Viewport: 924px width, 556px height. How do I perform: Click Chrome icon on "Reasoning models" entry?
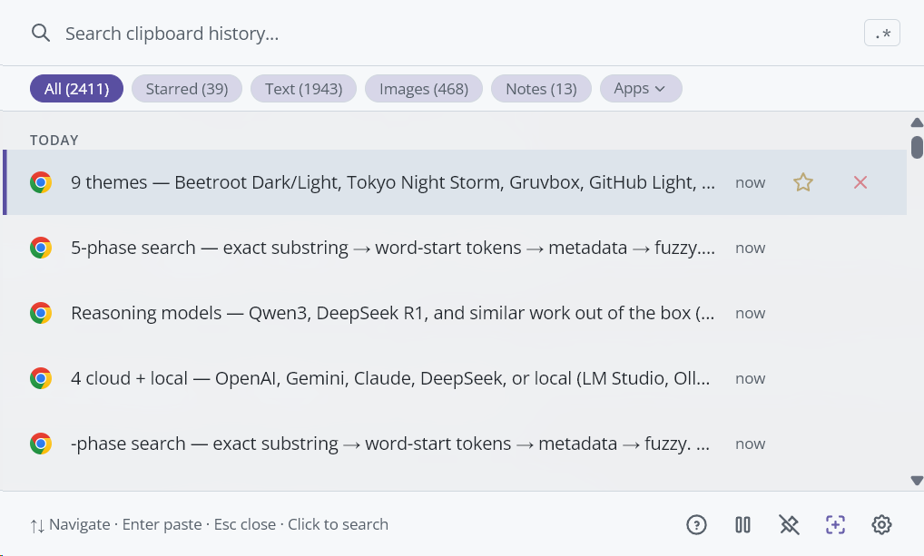41,313
